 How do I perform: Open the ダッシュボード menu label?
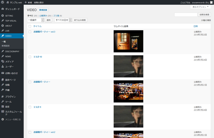(13, 9)
